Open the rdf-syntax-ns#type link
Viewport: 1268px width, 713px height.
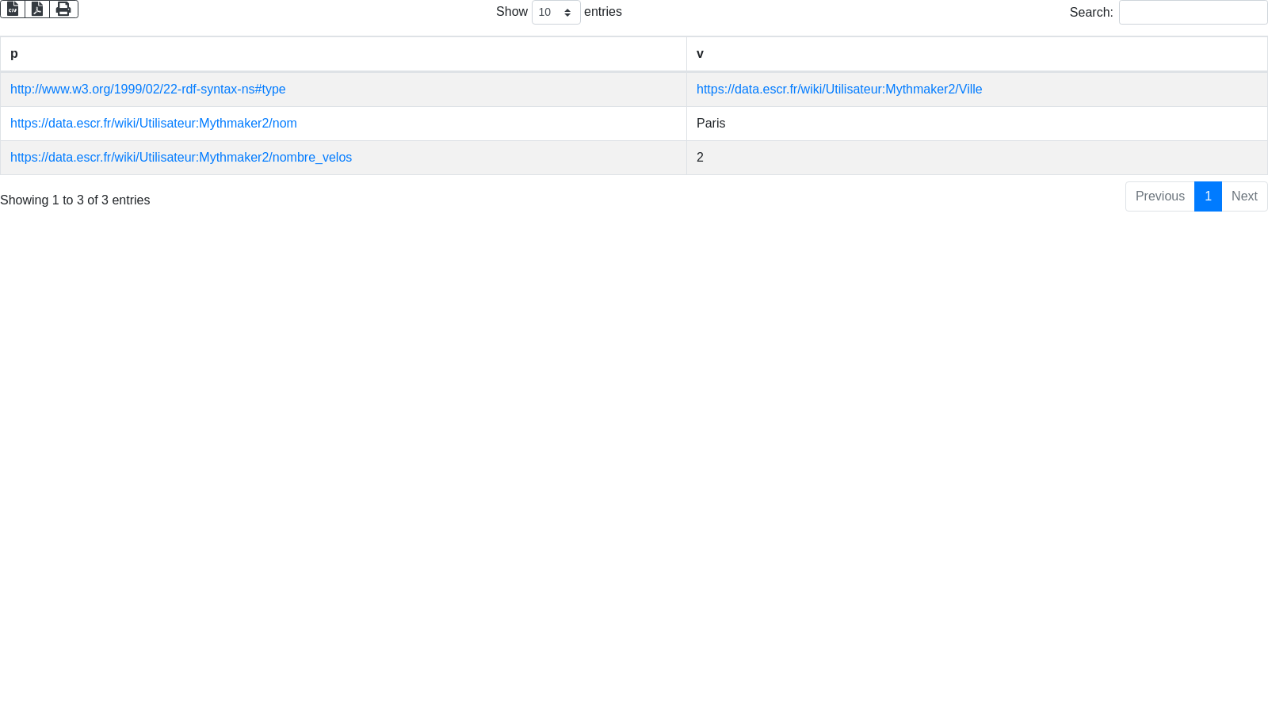coord(147,90)
